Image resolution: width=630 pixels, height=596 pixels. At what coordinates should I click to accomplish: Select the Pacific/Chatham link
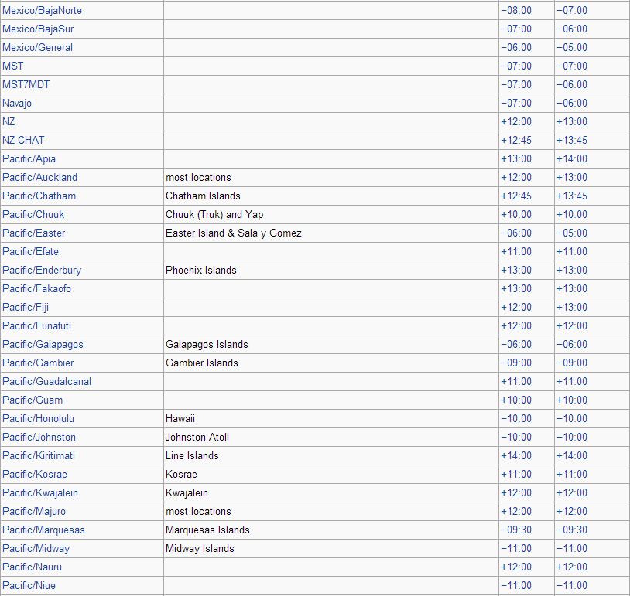(39, 196)
